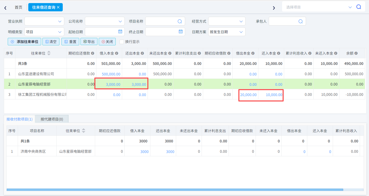The image size is (369, 196).
Task: Click the 添加往来单位 button
Action: coord(24,42)
